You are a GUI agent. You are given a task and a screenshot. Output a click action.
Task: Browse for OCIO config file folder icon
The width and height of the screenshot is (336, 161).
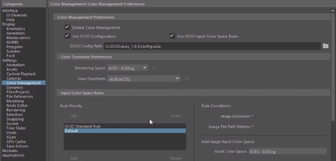tap(325, 46)
